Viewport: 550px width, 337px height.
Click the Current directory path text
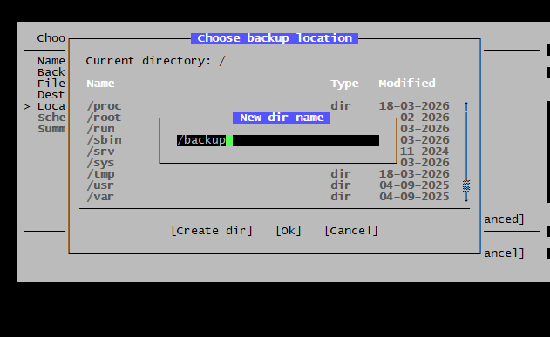click(x=155, y=61)
